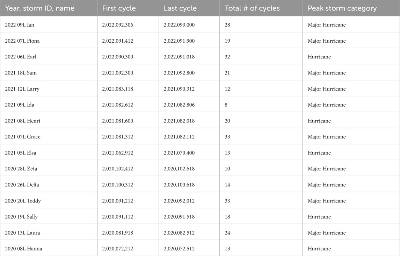
Task: Click 'Hurricane' category in the Hanna row
Action: 319,249
